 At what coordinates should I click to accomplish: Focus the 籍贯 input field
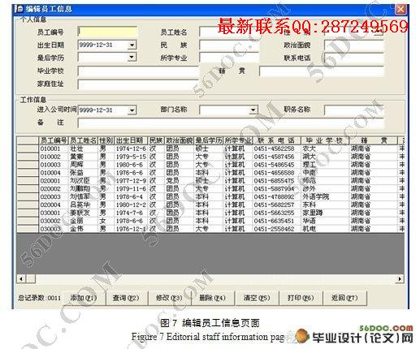(x=322, y=71)
